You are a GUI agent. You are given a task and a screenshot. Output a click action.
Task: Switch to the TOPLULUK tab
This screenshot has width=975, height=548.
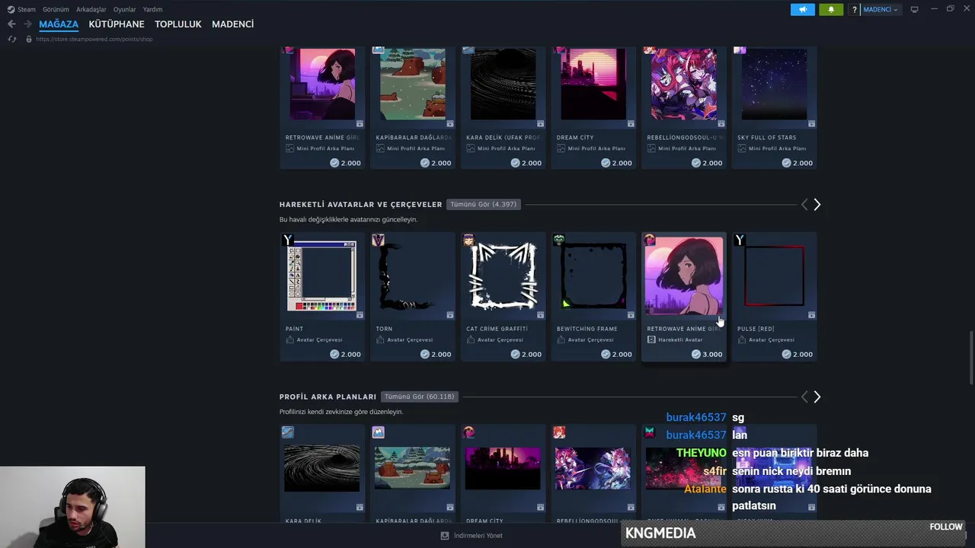coord(178,24)
